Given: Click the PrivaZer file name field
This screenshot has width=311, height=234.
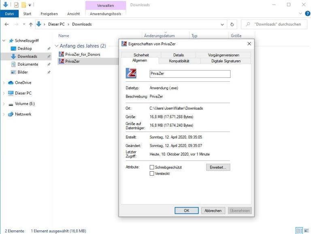Looking at the screenshot, I should click(x=190, y=74).
